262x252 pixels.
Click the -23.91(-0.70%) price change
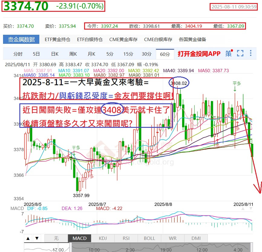80,6
